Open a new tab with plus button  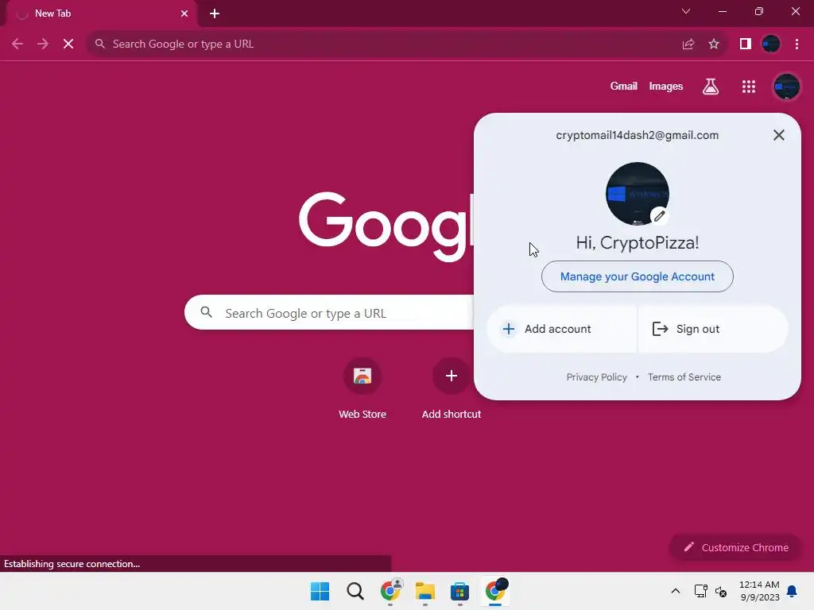pyautogui.click(x=215, y=14)
